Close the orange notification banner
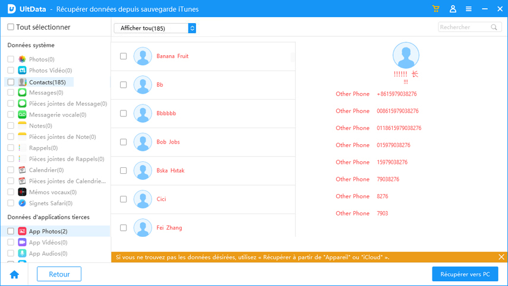This screenshot has height=286, width=508. [x=501, y=257]
